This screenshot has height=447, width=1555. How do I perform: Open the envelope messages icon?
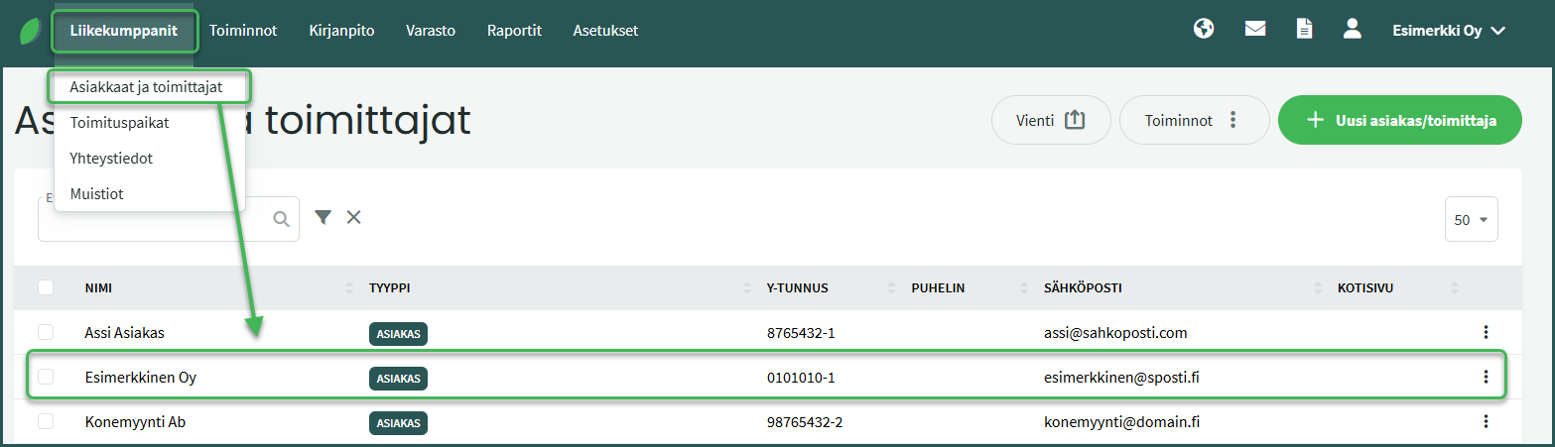click(1255, 30)
